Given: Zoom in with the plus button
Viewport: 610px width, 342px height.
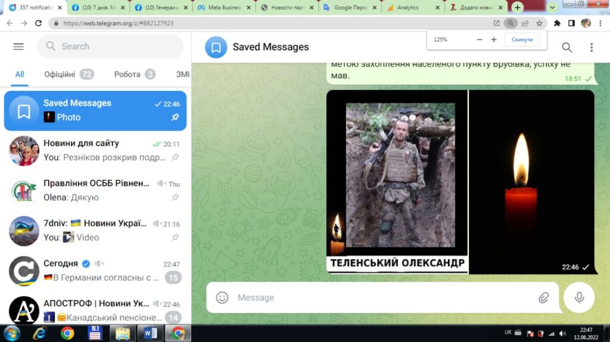Looking at the screenshot, I should click(x=494, y=40).
